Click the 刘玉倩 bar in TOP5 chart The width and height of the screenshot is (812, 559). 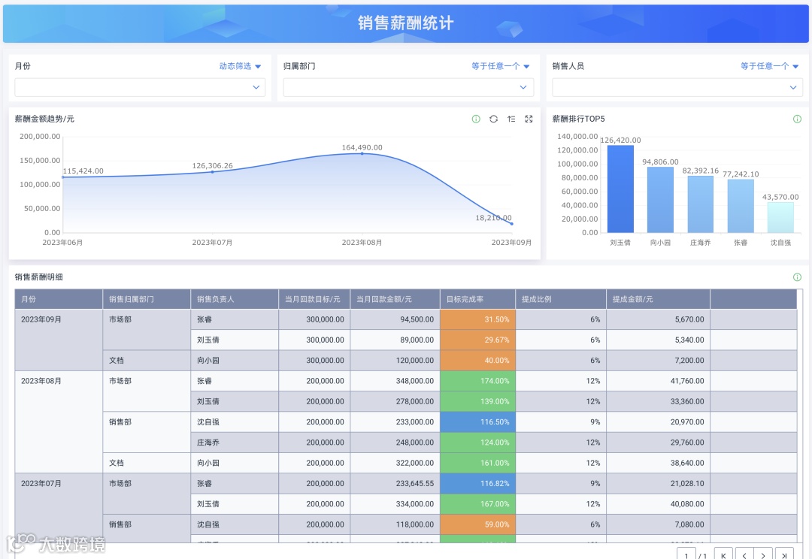coord(620,189)
